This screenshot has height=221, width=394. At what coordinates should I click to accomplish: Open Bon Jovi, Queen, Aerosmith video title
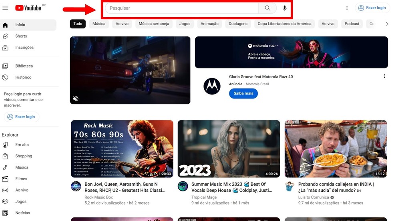pos(125,187)
